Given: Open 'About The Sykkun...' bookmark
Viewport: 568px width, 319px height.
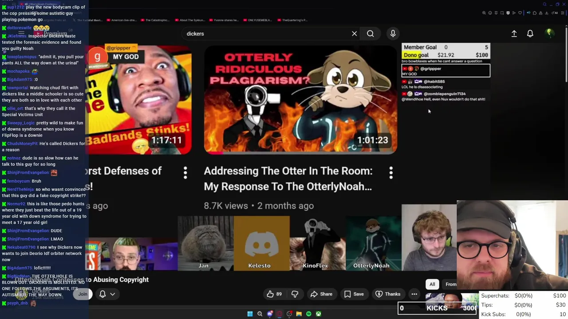Looking at the screenshot, I should pos(190,20).
